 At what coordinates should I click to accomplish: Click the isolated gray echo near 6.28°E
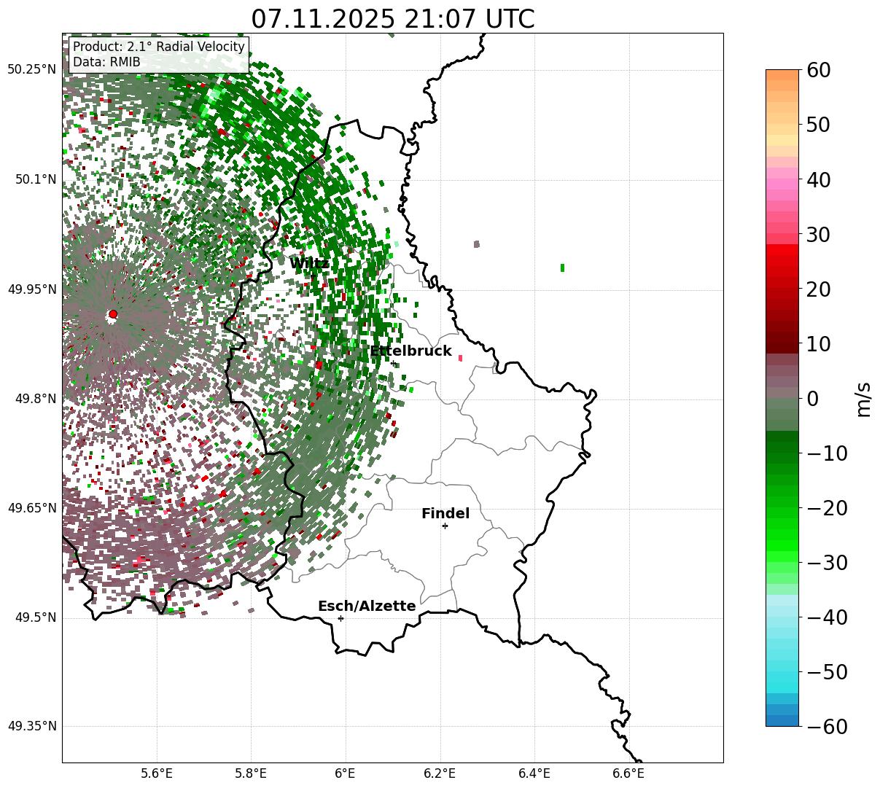pos(476,244)
